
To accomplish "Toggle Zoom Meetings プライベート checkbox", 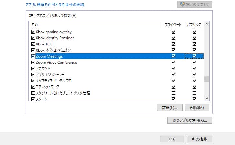I will 173,56.
